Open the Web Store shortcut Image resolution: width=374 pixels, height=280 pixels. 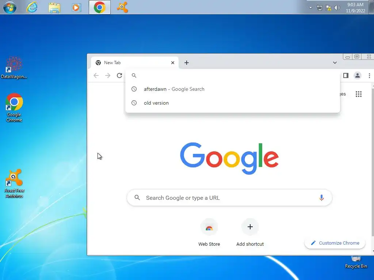[x=209, y=233]
